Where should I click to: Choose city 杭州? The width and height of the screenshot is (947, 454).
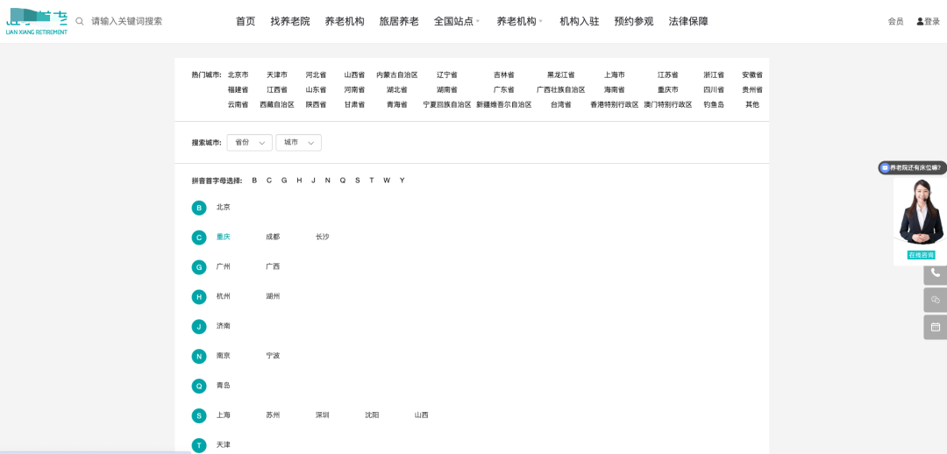tap(224, 296)
